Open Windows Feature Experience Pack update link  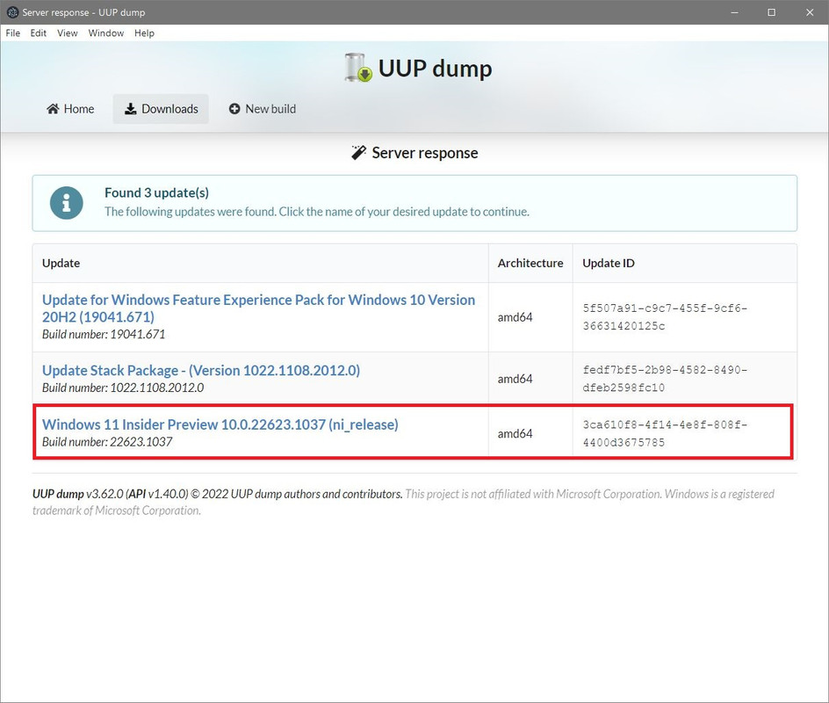(258, 308)
